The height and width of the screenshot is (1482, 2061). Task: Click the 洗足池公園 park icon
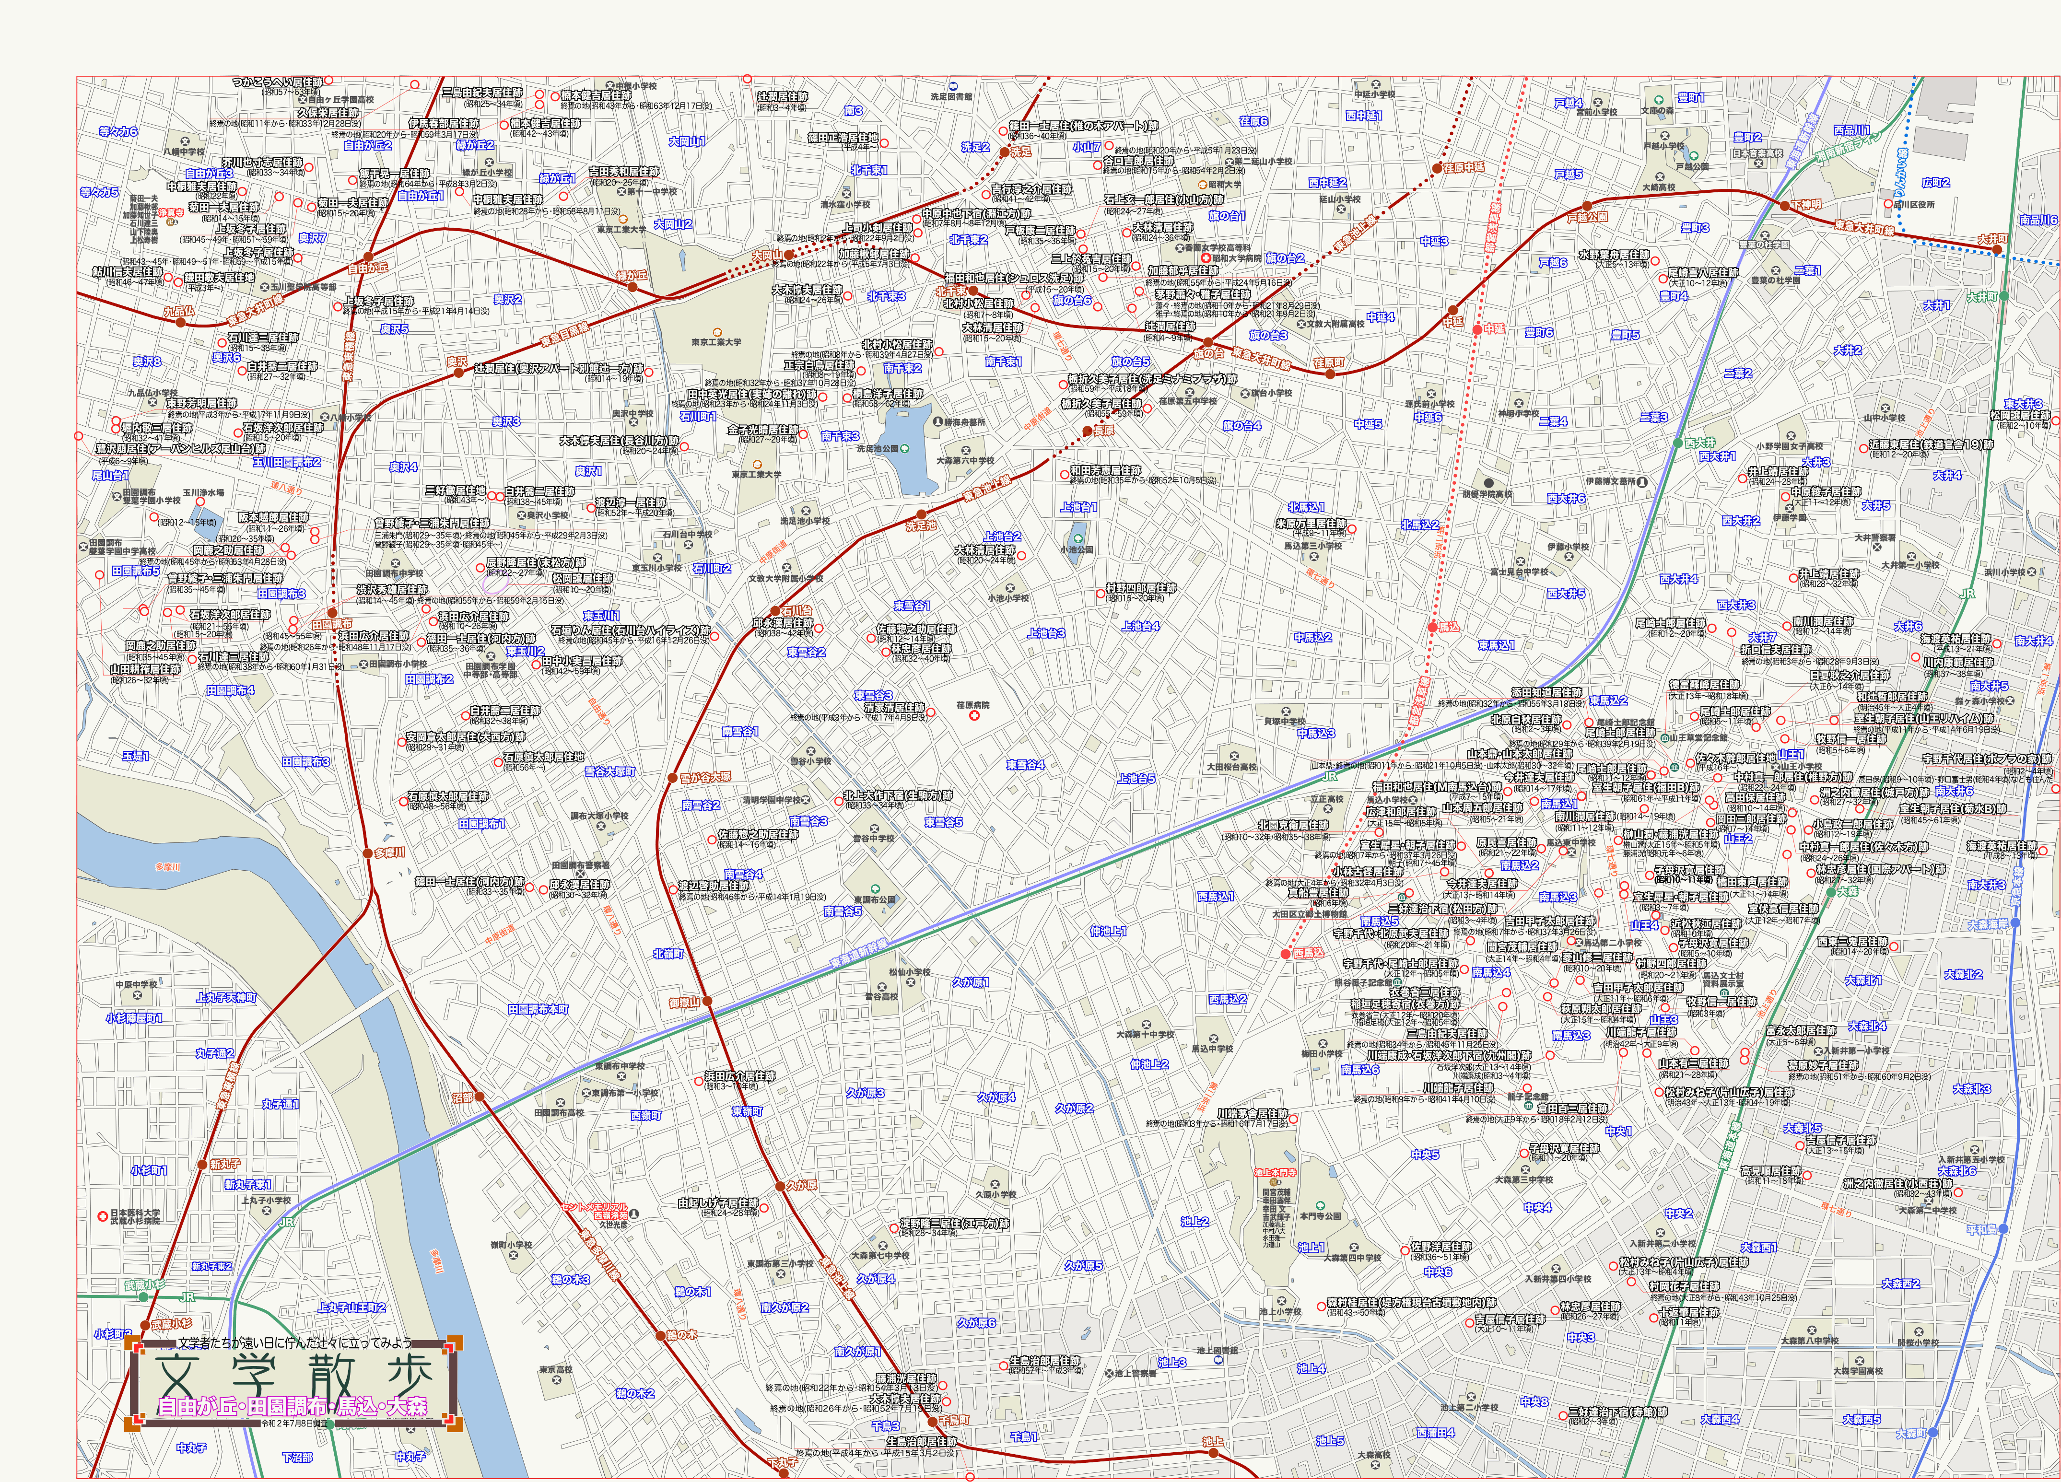[904, 448]
